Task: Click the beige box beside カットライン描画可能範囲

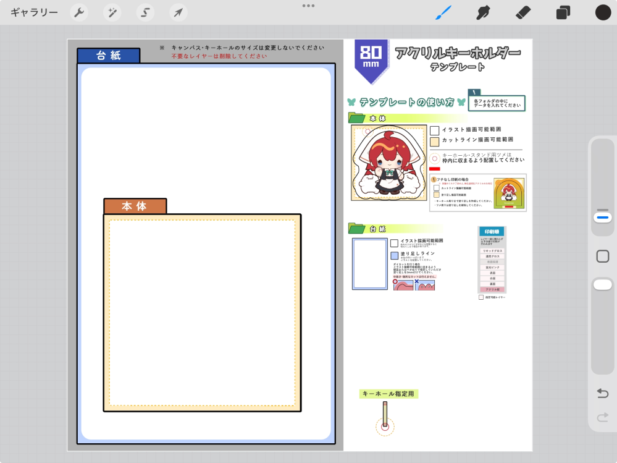Action: click(x=434, y=142)
